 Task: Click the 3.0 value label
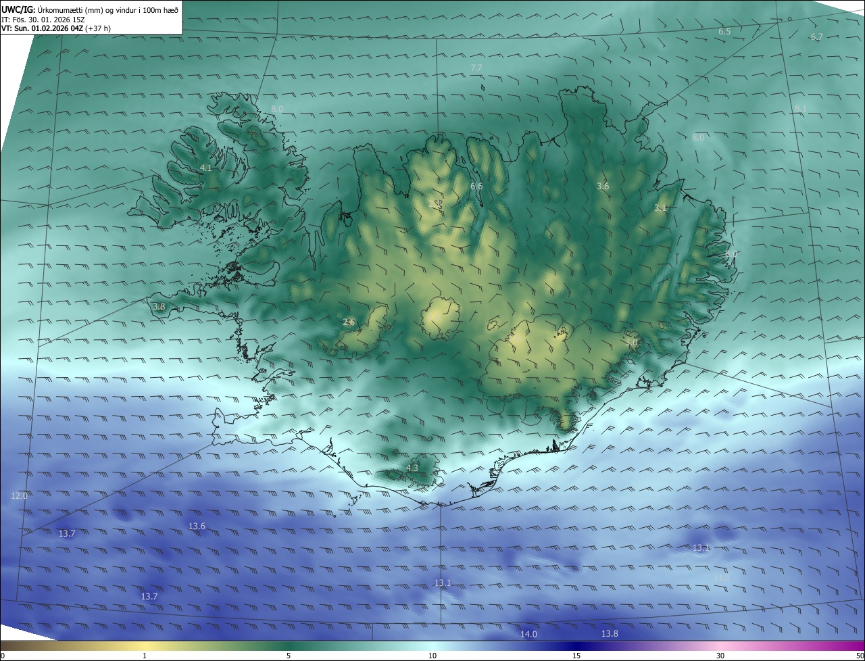(631, 343)
